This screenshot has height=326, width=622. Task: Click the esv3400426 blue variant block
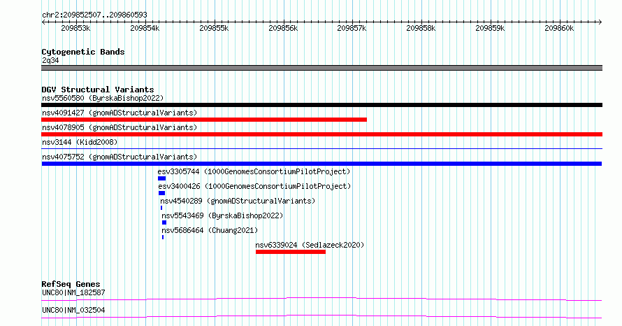click(x=161, y=193)
